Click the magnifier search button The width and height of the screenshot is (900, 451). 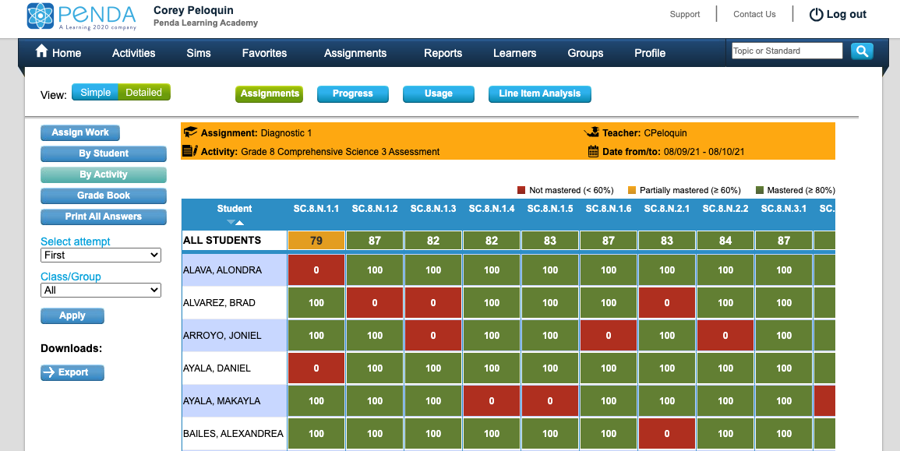pos(862,51)
